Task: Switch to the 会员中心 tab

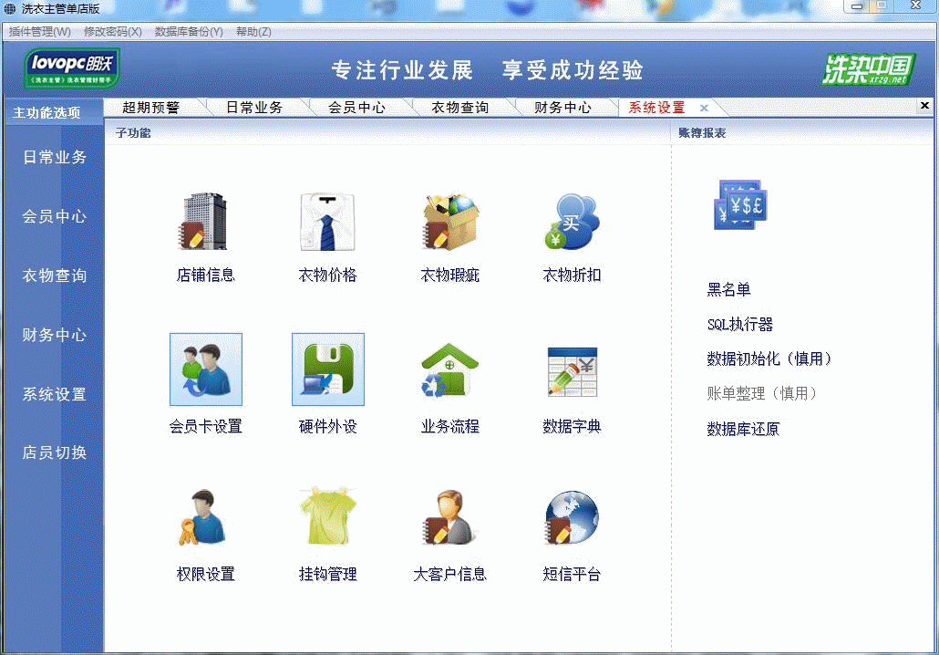Action: coord(357,108)
